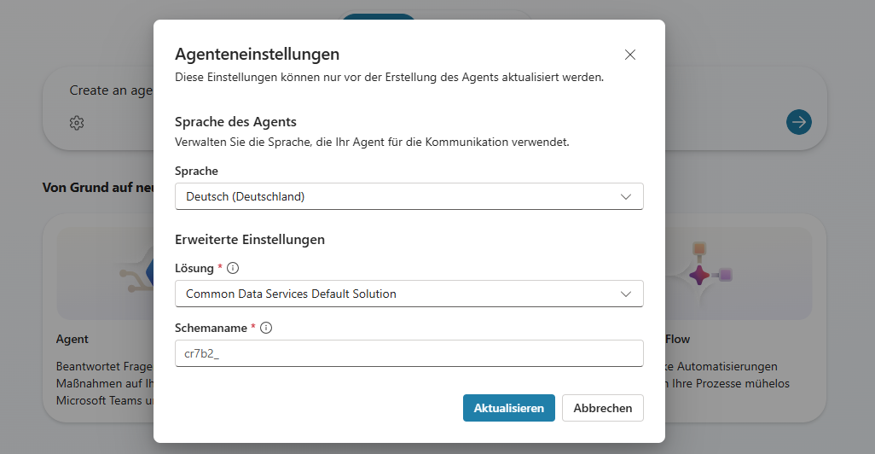The height and width of the screenshot is (454, 875).
Task: Click the info icon next to Lösung
Action: (x=233, y=268)
